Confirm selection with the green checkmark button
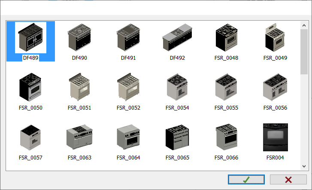 pyautogui.click(x=246, y=180)
